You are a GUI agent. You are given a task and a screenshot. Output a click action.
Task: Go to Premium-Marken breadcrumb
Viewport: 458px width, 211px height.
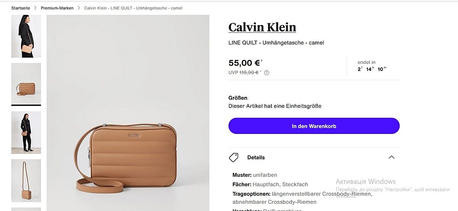pyautogui.click(x=57, y=8)
